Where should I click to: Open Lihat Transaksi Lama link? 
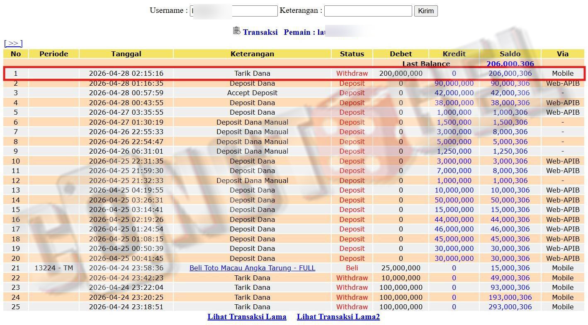(x=247, y=317)
